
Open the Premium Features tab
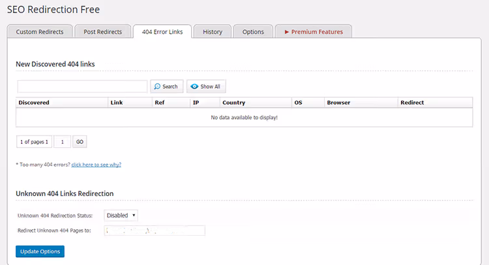click(x=314, y=31)
